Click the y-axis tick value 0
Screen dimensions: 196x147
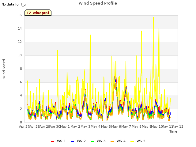(21, 122)
